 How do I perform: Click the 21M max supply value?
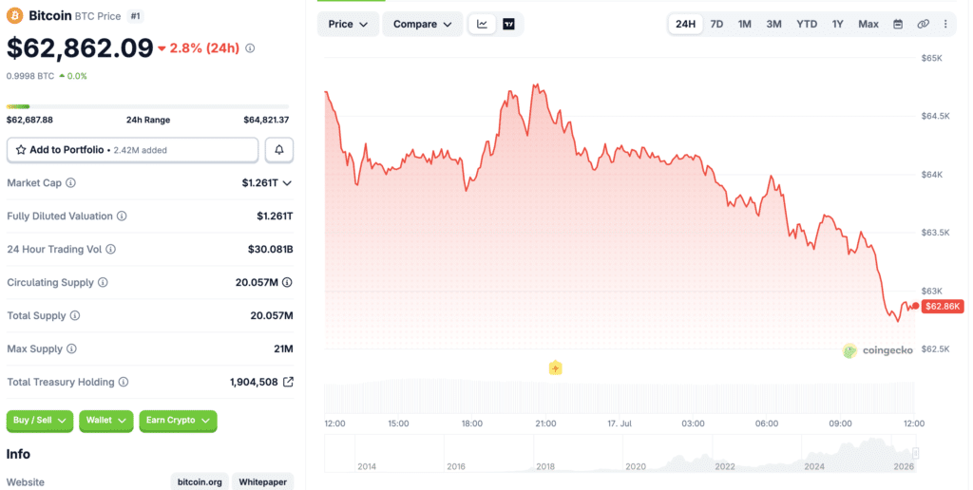click(x=283, y=349)
